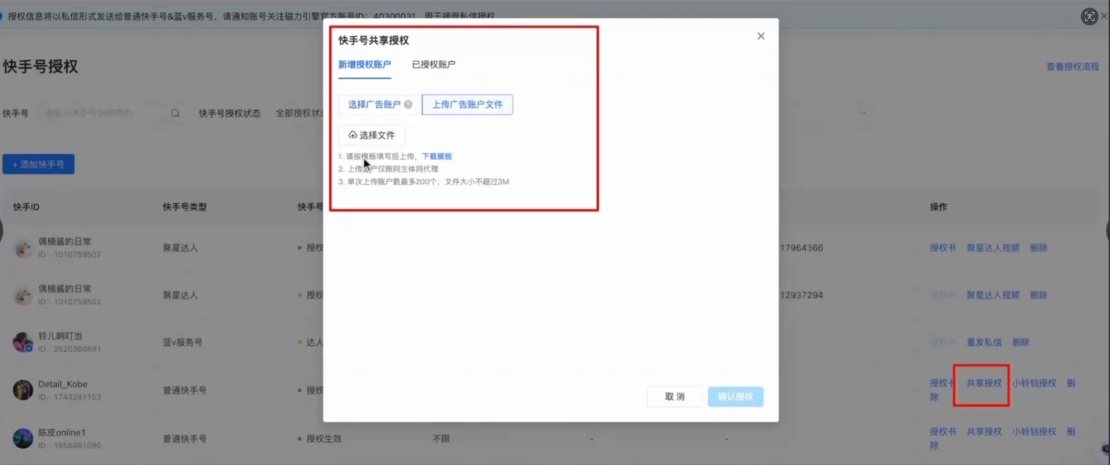1110x465 pixels.
Task: Click the 取消 button
Action: (674, 397)
